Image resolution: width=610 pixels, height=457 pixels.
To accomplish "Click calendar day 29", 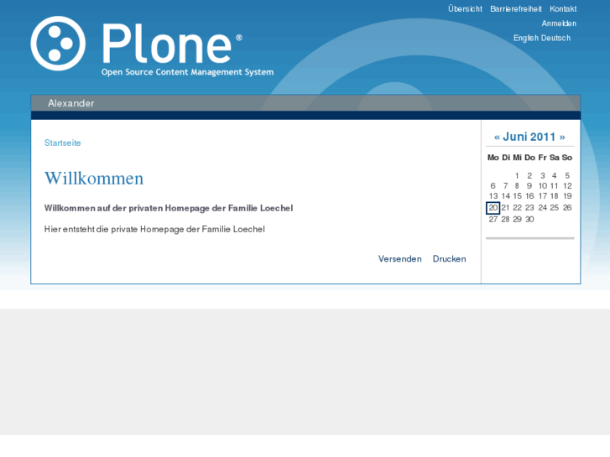I will (517, 220).
